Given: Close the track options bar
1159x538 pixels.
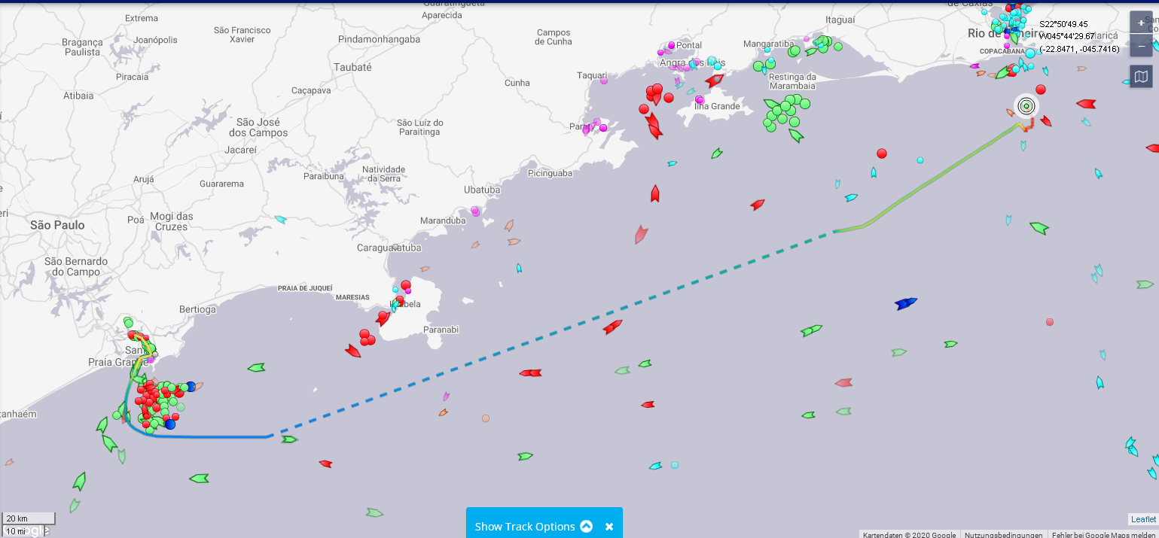Looking at the screenshot, I should 609,527.
